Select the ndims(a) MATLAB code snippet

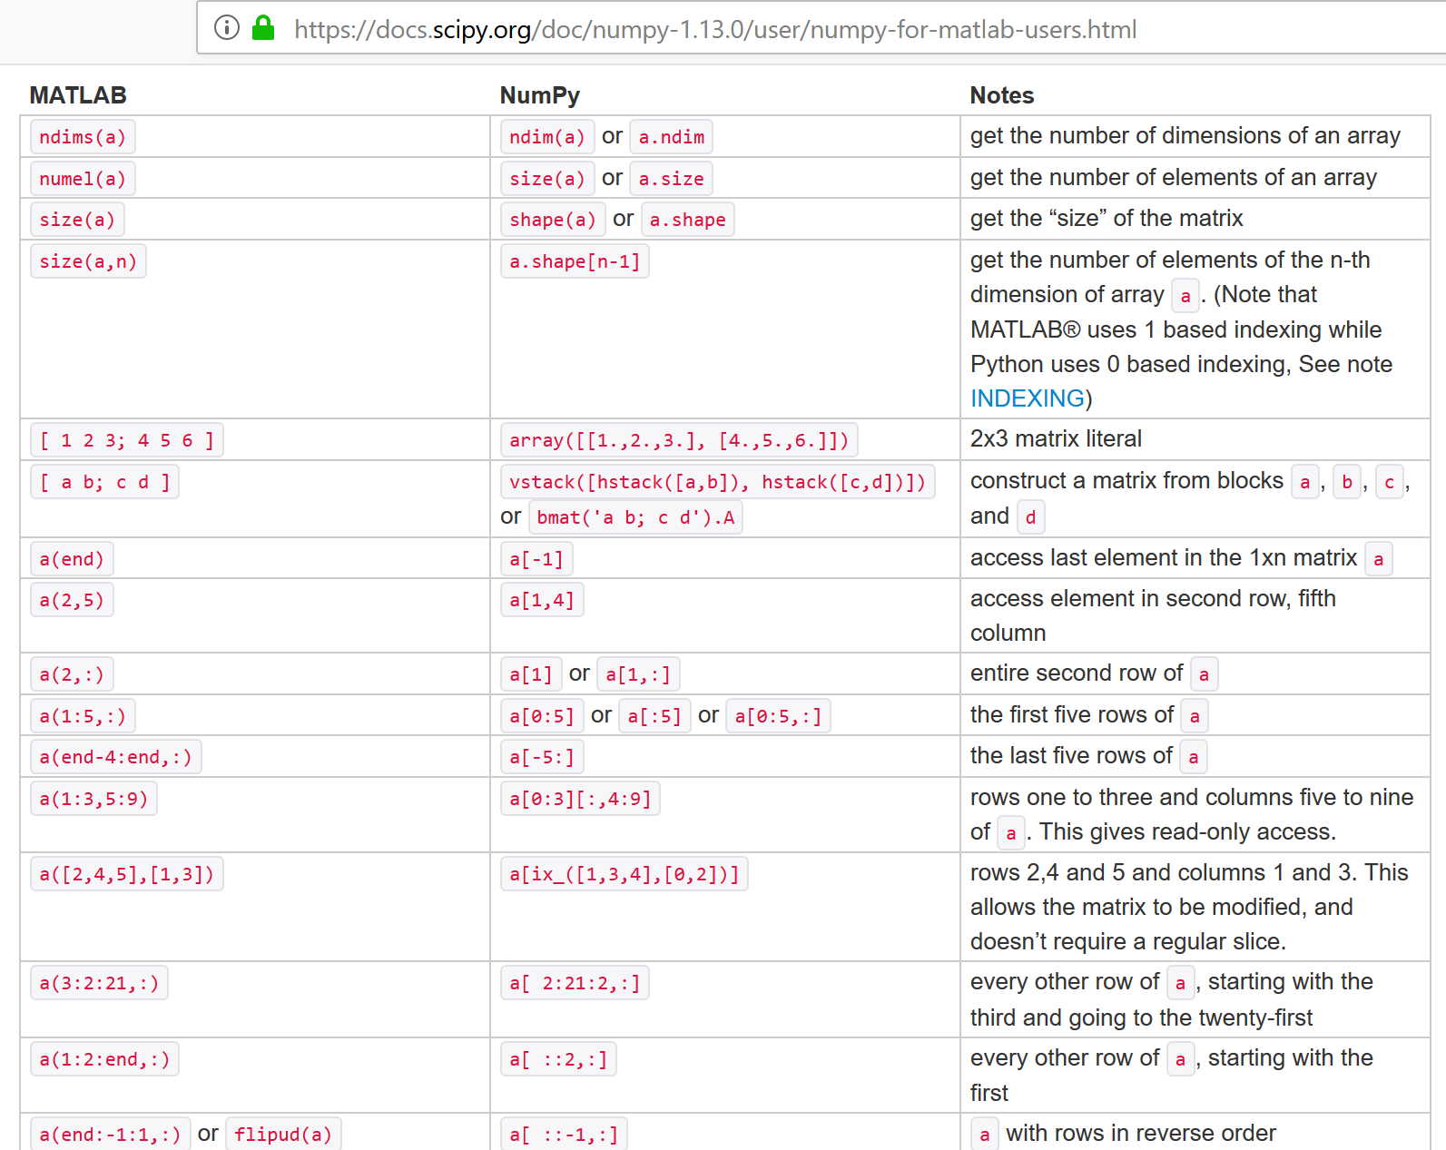coord(83,137)
